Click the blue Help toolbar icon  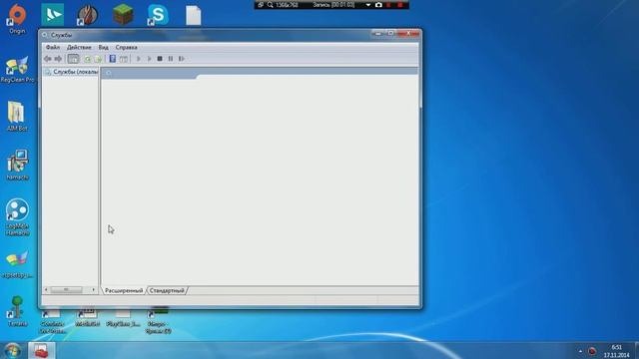pyautogui.click(x=113, y=59)
